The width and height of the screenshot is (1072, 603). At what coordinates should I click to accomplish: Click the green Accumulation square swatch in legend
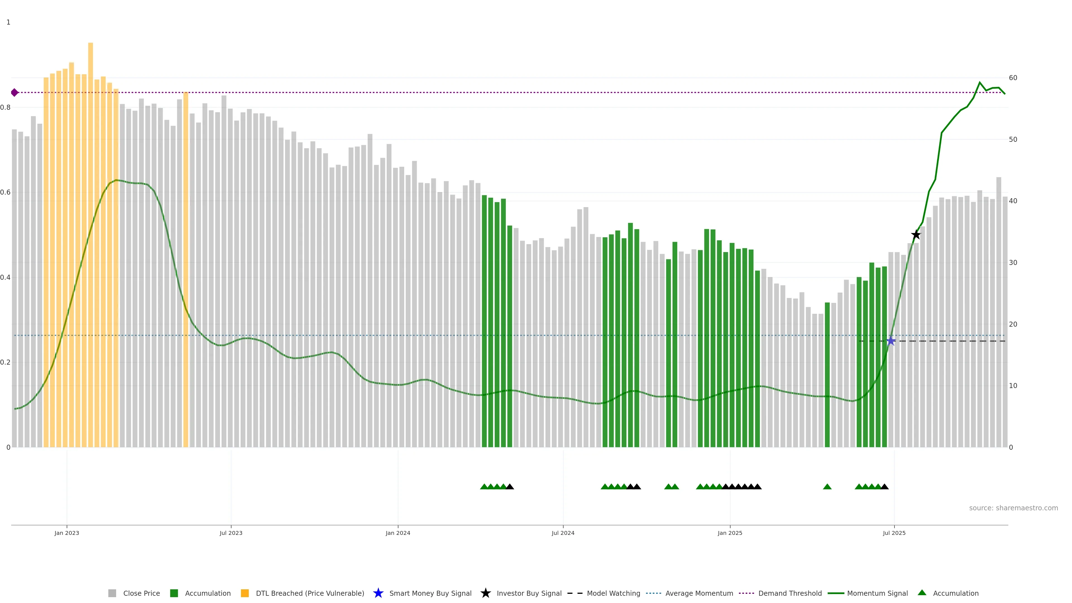(174, 593)
